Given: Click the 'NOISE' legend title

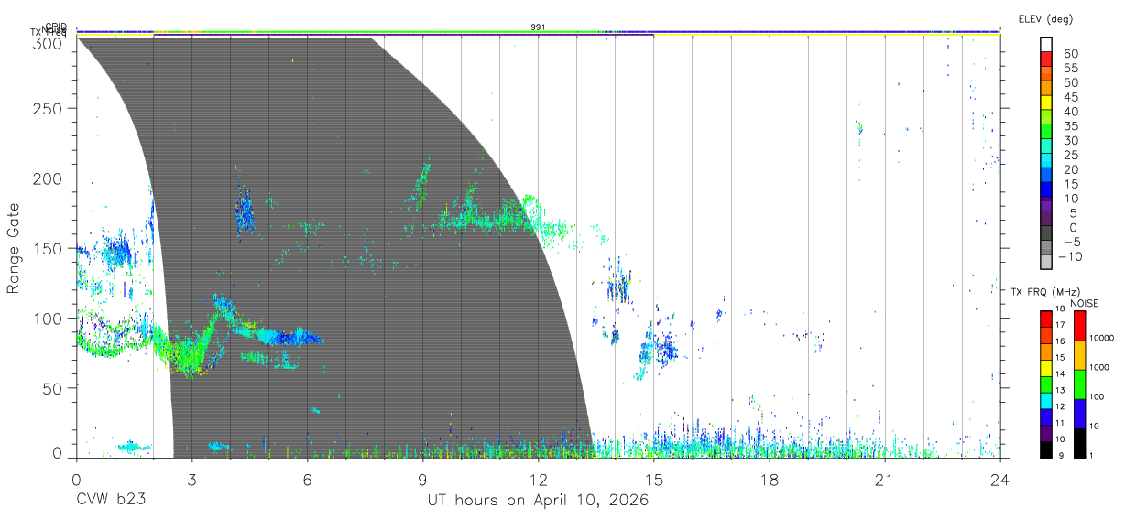Looking at the screenshot, I should pyautogui.click(x=1084, y=303).
